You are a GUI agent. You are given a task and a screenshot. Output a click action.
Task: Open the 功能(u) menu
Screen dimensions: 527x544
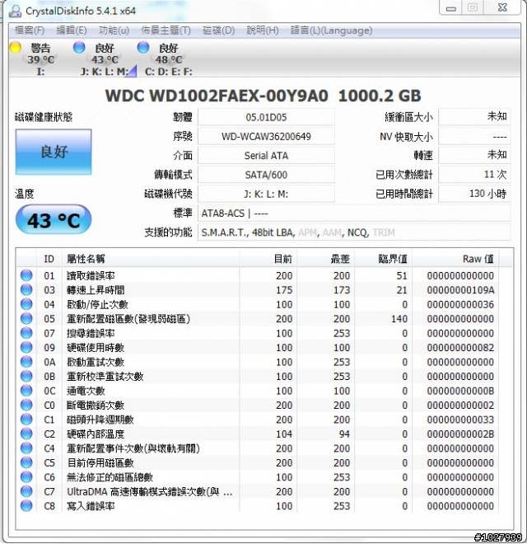tap(114, 30)
